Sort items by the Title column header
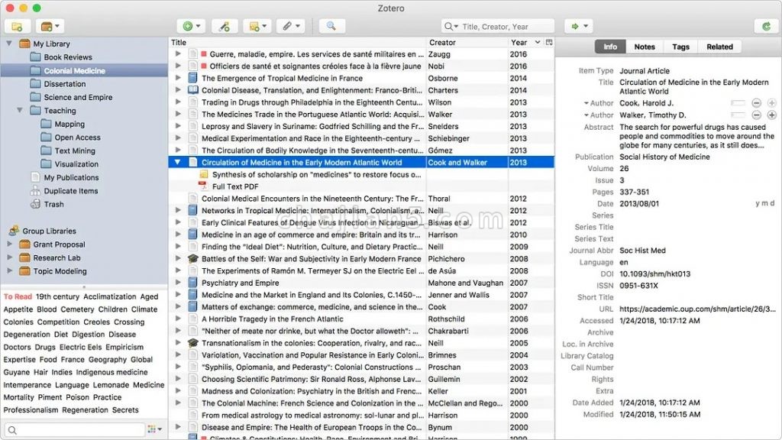Viewport: 782px width, 440px height. [x=297, y=43]
